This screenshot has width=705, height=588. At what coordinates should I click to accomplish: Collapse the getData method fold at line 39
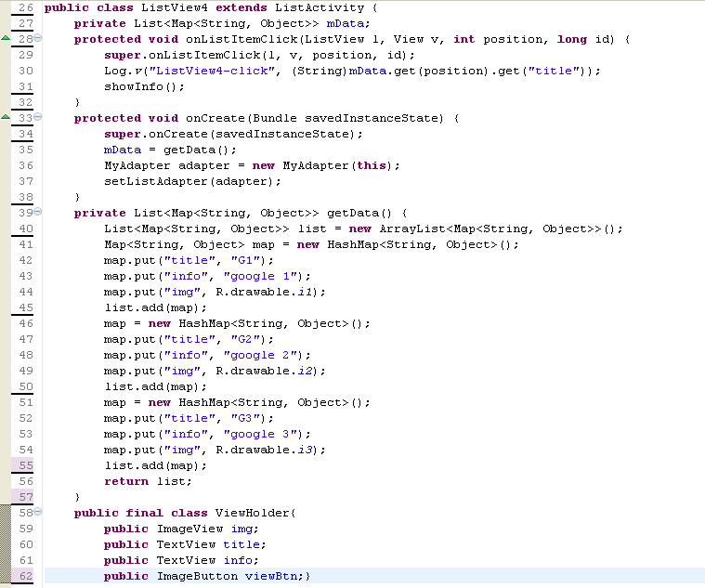pyautogui.click(x=38, y=212)
